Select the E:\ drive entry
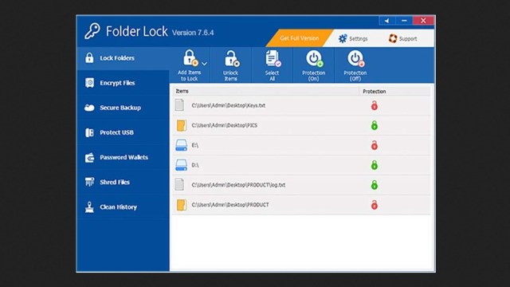510x287 pixels. [301, 145]
